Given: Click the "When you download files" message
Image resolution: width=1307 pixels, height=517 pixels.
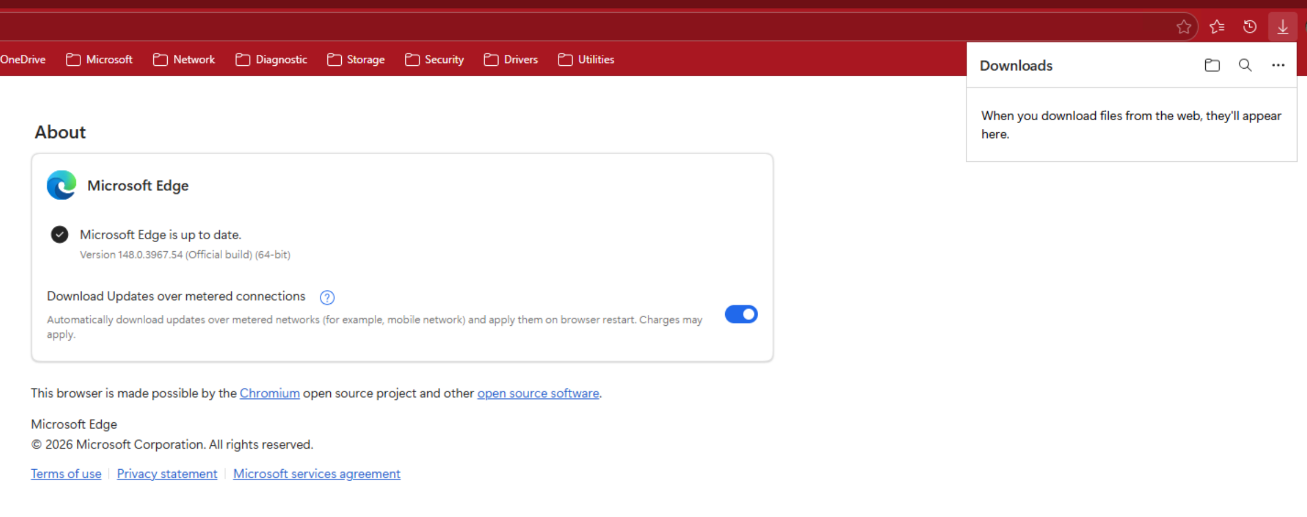Looking at the screenshot, I should [1131, 125].
